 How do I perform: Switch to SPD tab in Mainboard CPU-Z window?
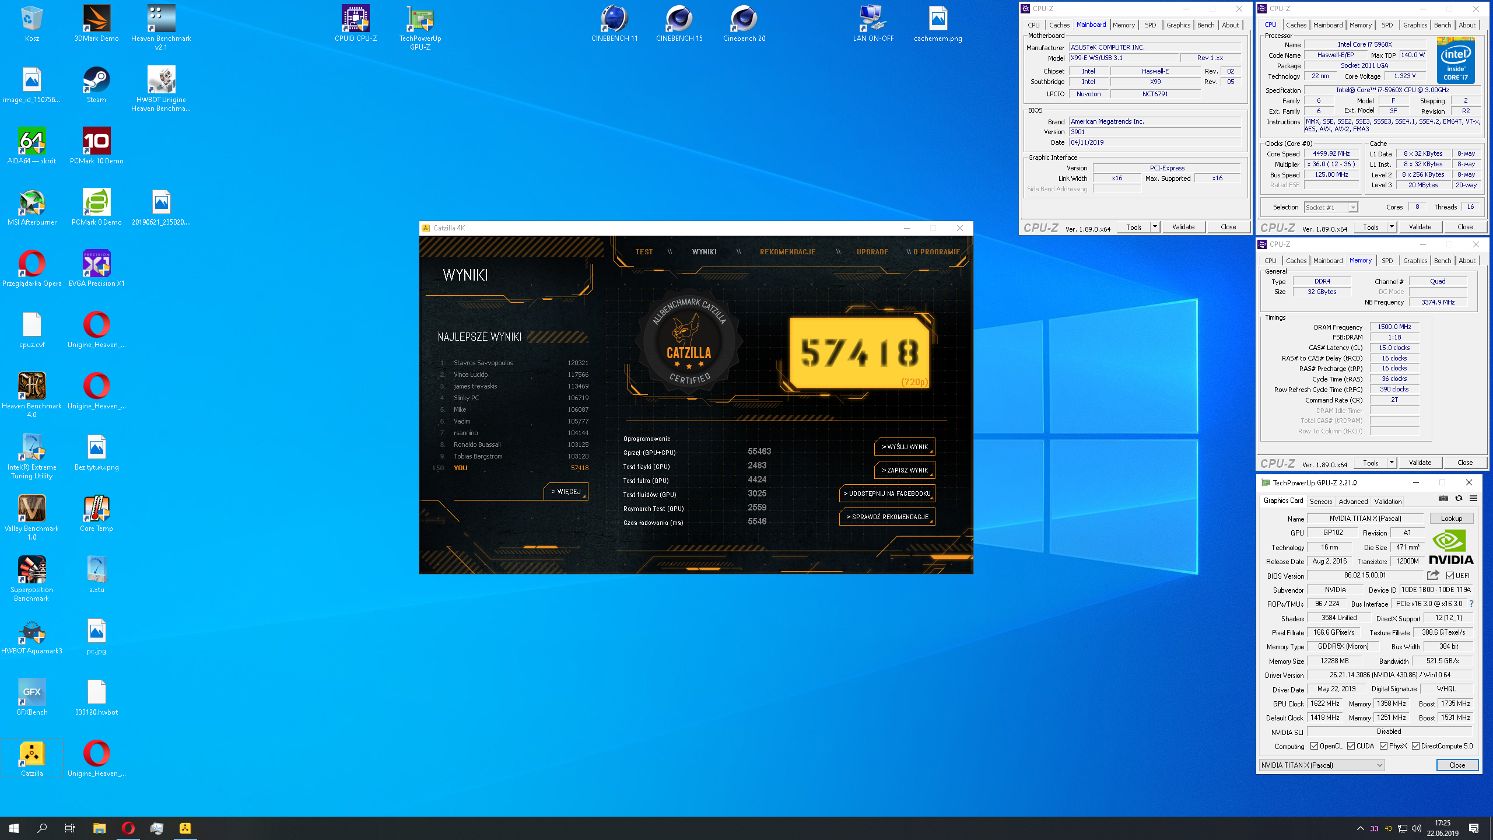(1150, 25)
